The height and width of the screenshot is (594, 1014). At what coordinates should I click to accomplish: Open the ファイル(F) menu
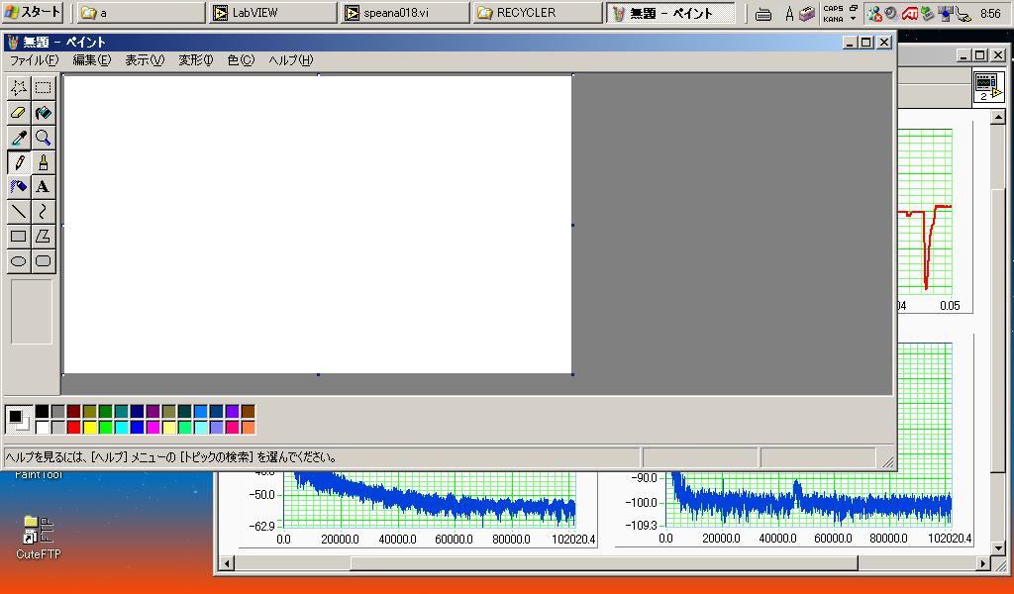coord(35,60)
